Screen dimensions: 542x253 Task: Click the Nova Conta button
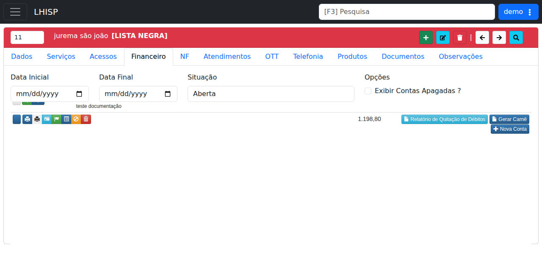tap(510, 129)
